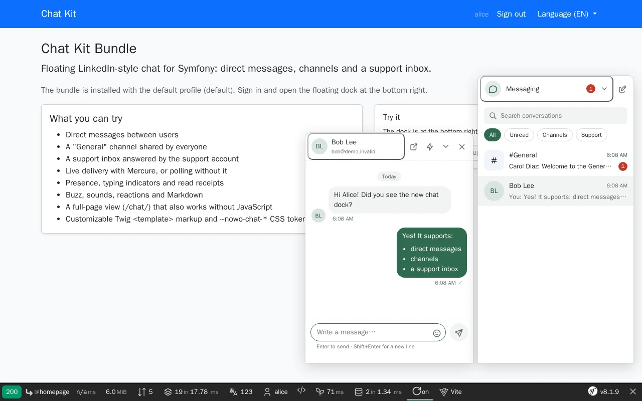The width and height of the screenshot is (642, 401).
Task: Collapse the Messaging dock with its chevron
Action: pyautogui.click(x=604, y=89)
